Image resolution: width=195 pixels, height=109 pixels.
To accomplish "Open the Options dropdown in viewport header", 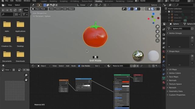I will [155, 5].
